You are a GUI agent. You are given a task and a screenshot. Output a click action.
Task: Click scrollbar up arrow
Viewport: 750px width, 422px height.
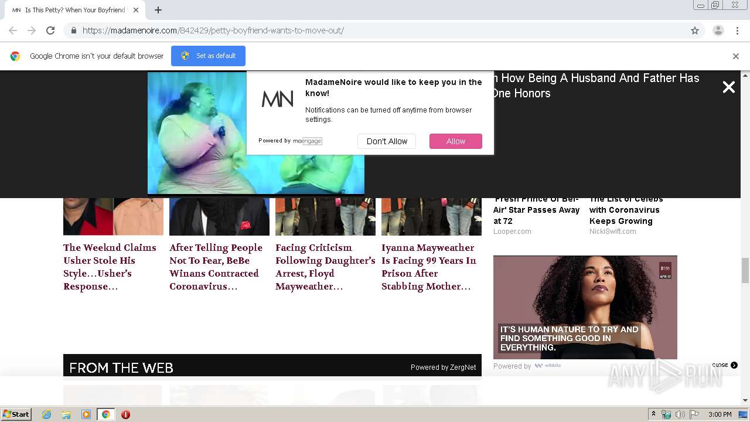pyautogui.click(x=745, y=76)
